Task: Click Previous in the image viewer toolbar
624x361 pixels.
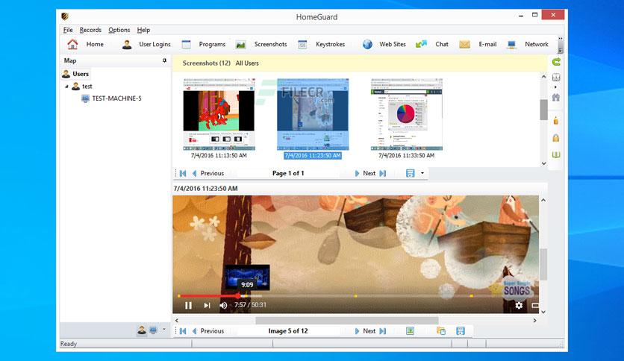Action: click(208, 330)
